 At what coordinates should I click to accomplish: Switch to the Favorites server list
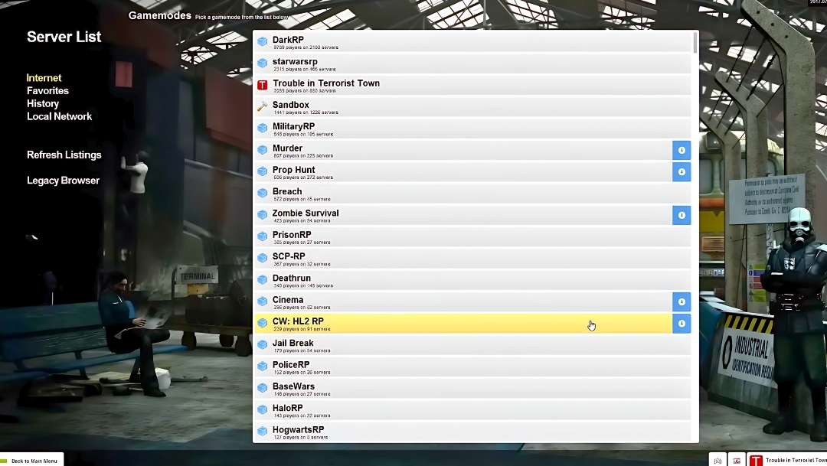point(47,90)
